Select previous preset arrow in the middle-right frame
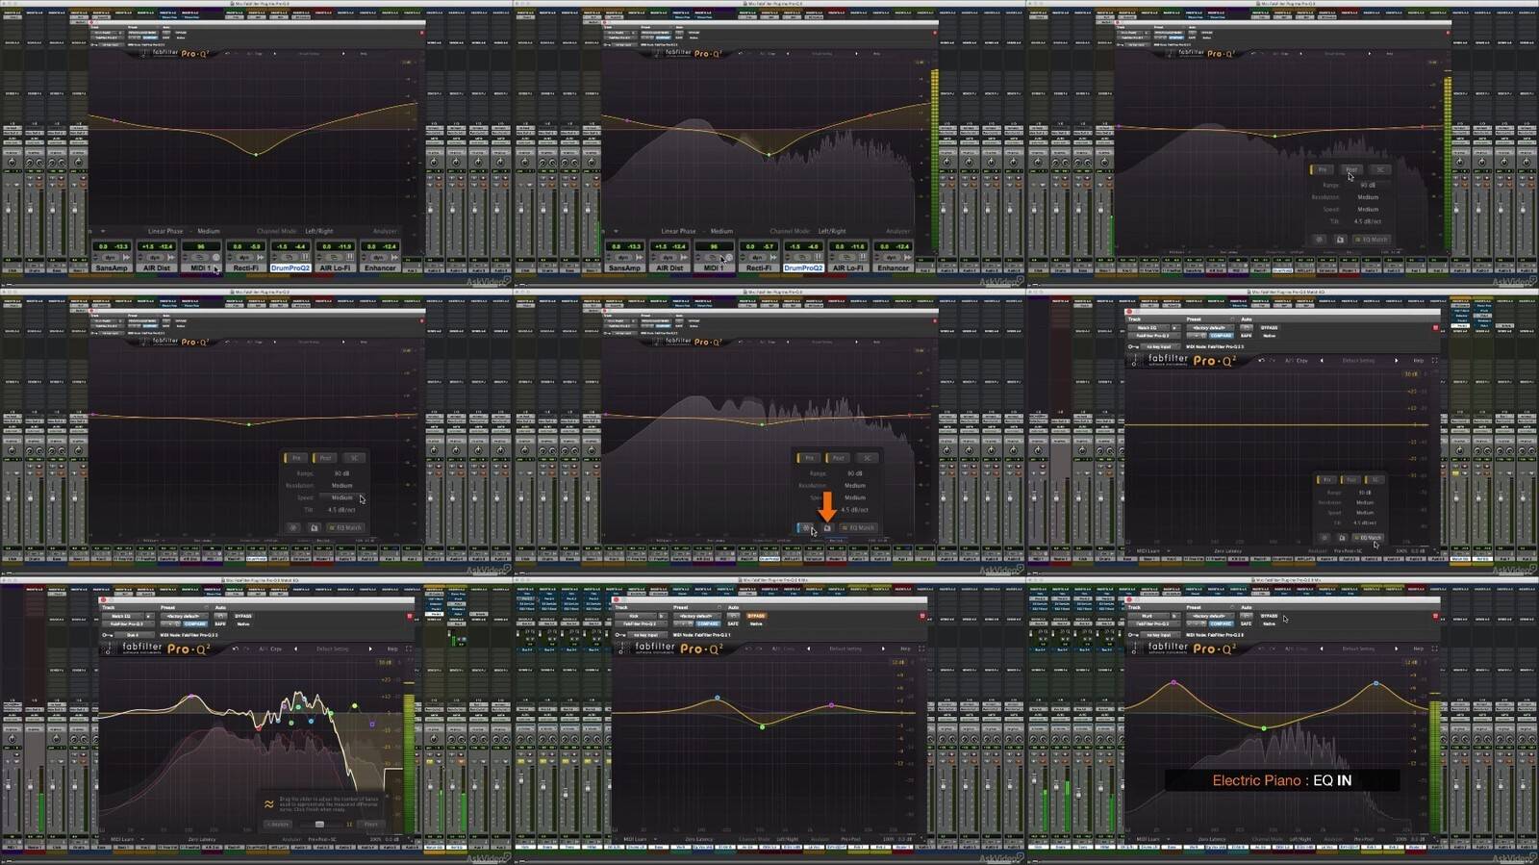1539x865 pixels. coord(1321,361)
